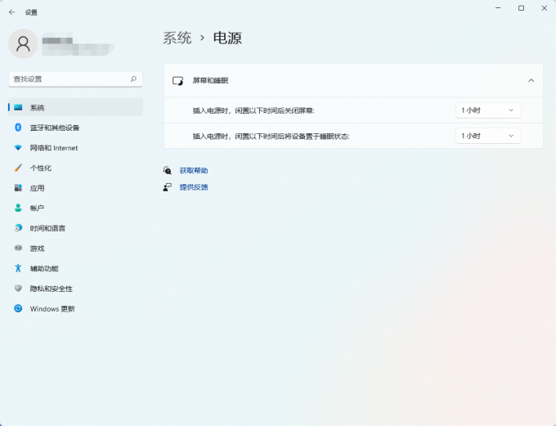Click the 应用 apps icon
Screen dimensions: 556x426
coord(18,187)
